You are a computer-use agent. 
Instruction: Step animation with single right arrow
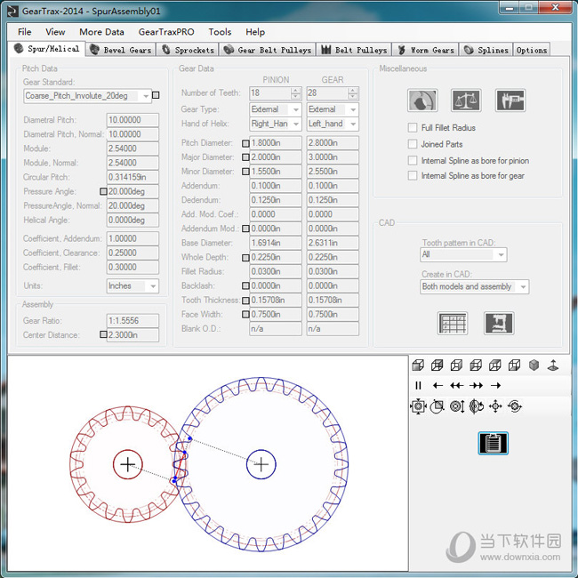[496, 385]
